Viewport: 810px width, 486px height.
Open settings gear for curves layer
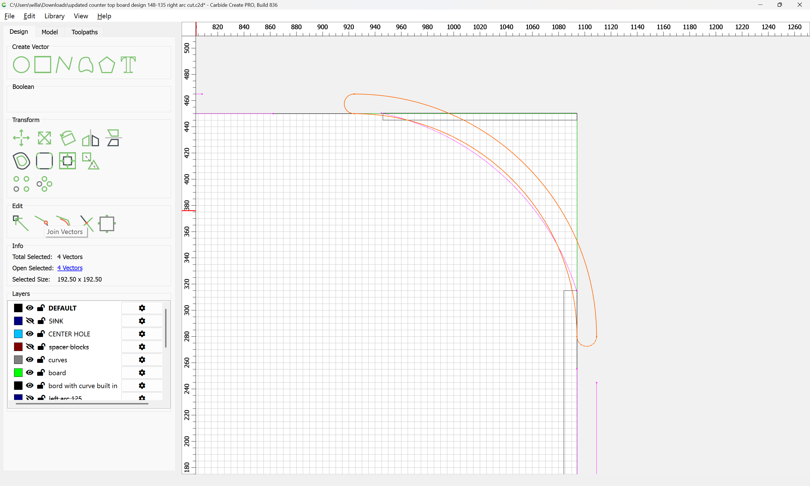(x=142, y=360)
